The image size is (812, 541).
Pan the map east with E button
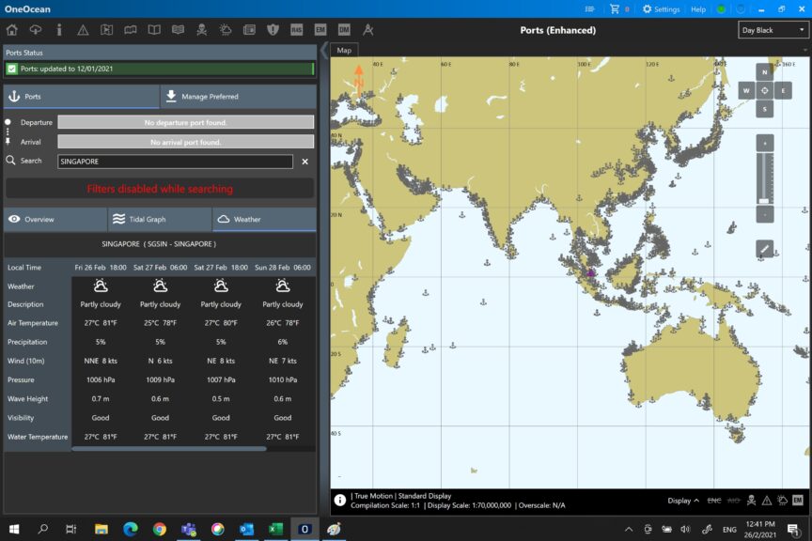(783, 90)
